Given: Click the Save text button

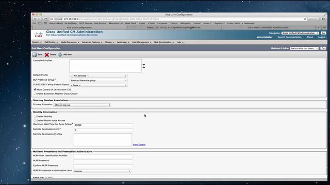Looking at the screenshot, I should [40, 54].
